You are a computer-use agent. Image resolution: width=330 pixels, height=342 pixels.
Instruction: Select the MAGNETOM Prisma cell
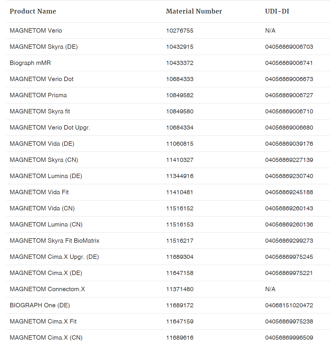38,95
